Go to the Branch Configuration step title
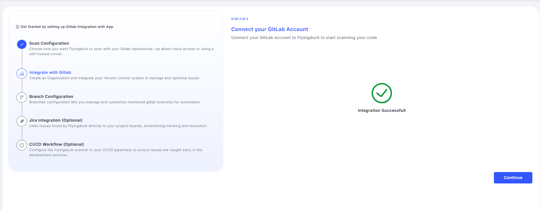540x211 pixels. click(51, 97)
